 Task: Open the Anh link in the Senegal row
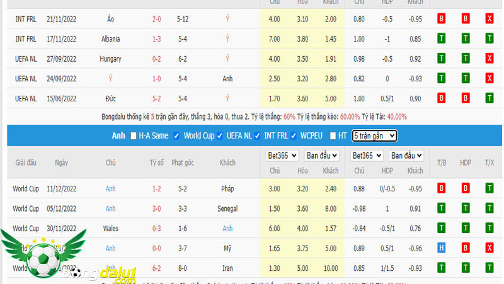(x=111, y=208)
